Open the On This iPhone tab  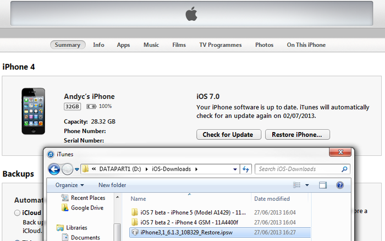point(306,45)
